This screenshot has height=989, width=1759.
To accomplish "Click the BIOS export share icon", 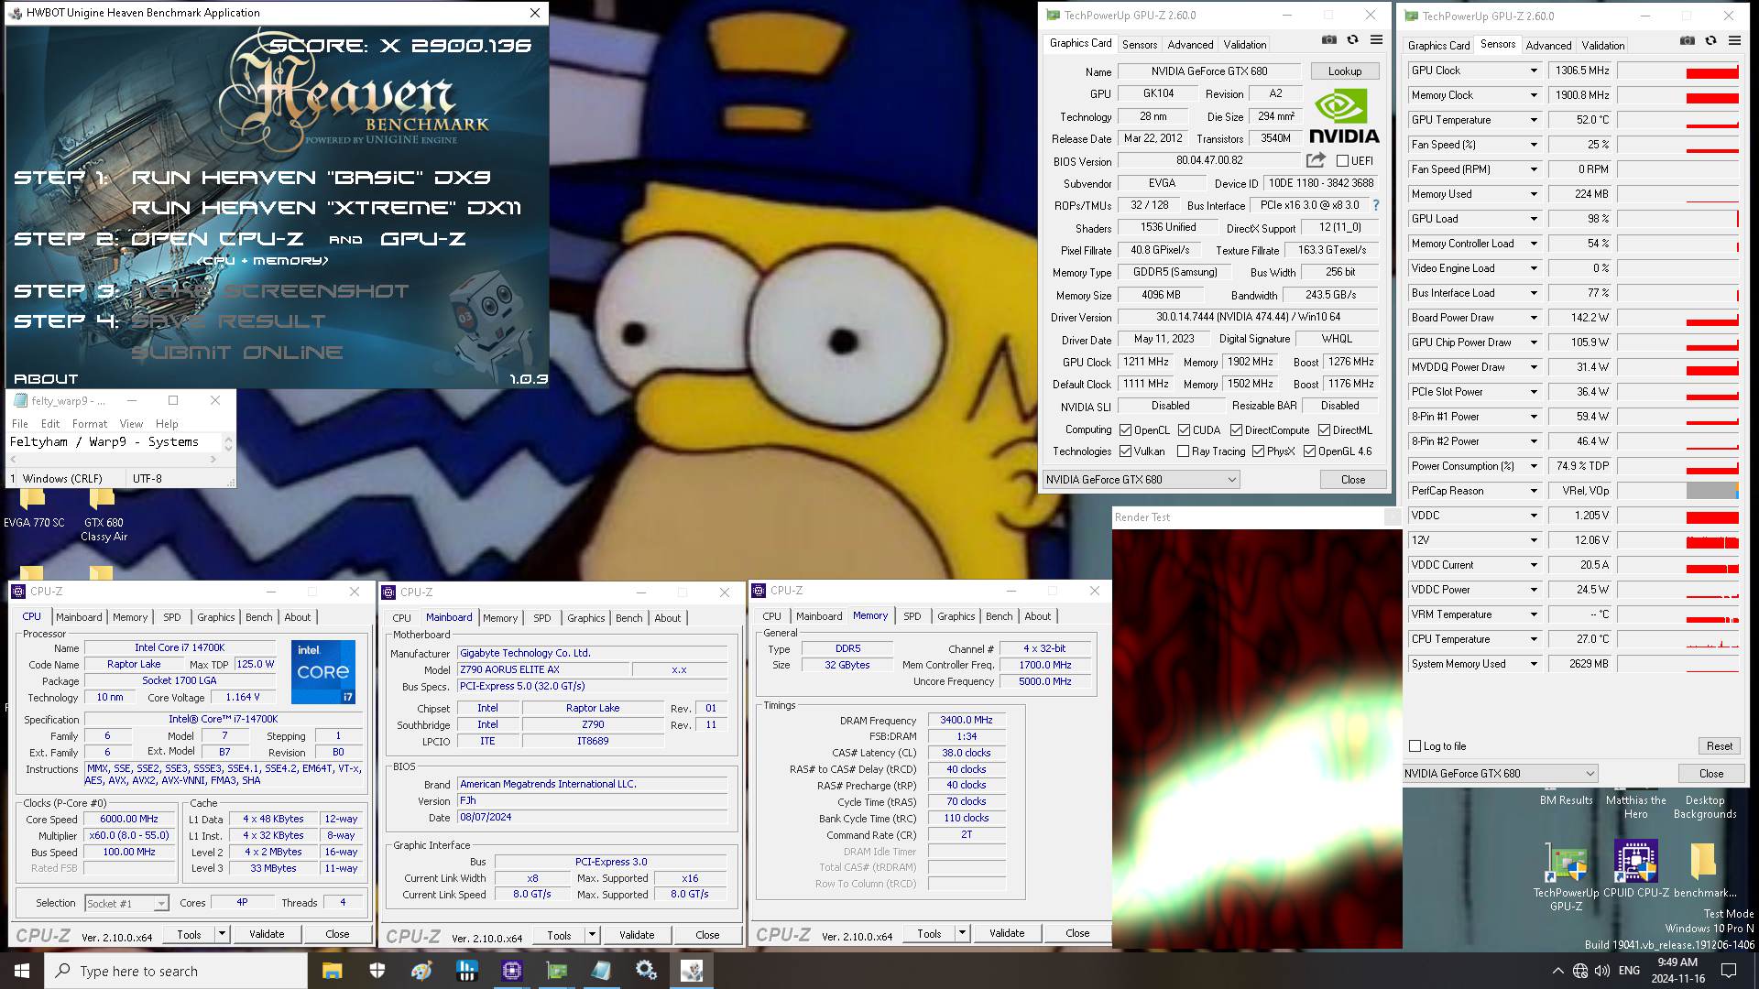I will [1316, 160].
